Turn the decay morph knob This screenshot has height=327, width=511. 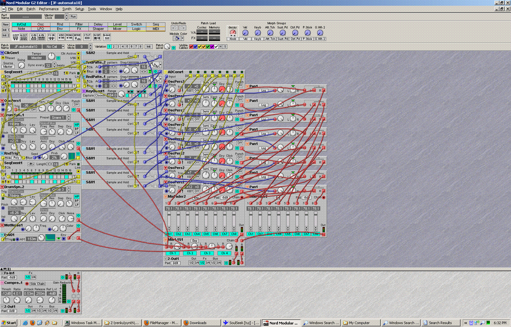[233, 33]
